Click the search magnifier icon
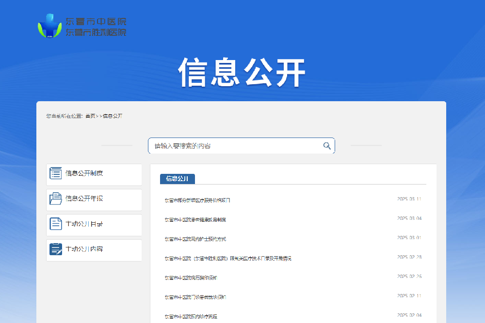The height and width of the screenshot is (323, 485). click(327, 145)
